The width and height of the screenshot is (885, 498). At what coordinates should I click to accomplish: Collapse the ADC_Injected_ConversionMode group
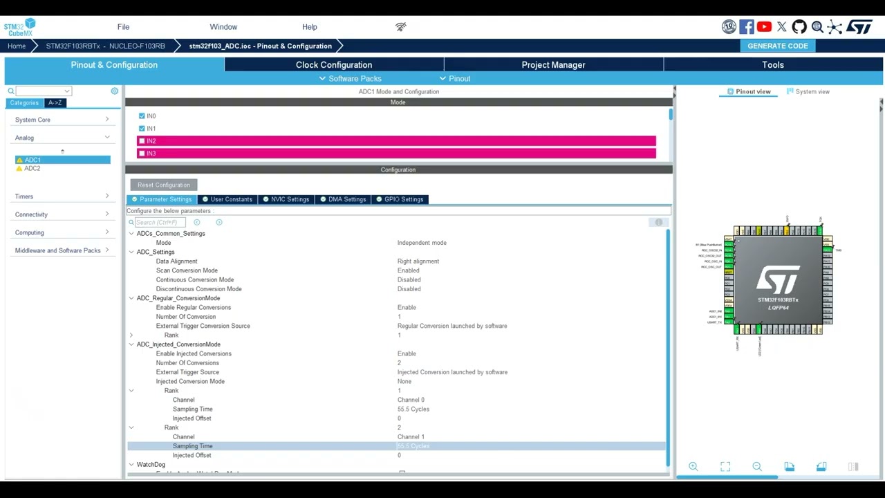[x=131, y=344]
